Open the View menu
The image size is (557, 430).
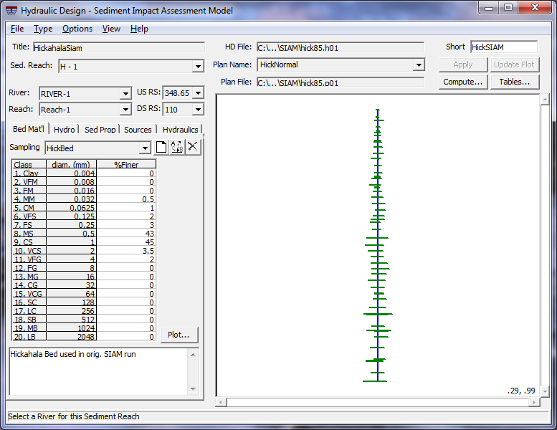coord(111,29)
